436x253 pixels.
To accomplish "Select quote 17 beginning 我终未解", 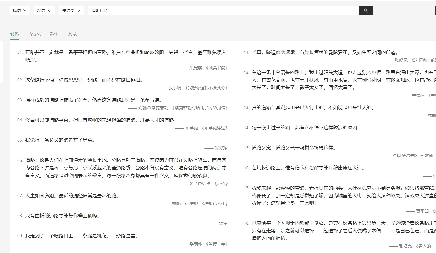I will (x=344, y=195).
